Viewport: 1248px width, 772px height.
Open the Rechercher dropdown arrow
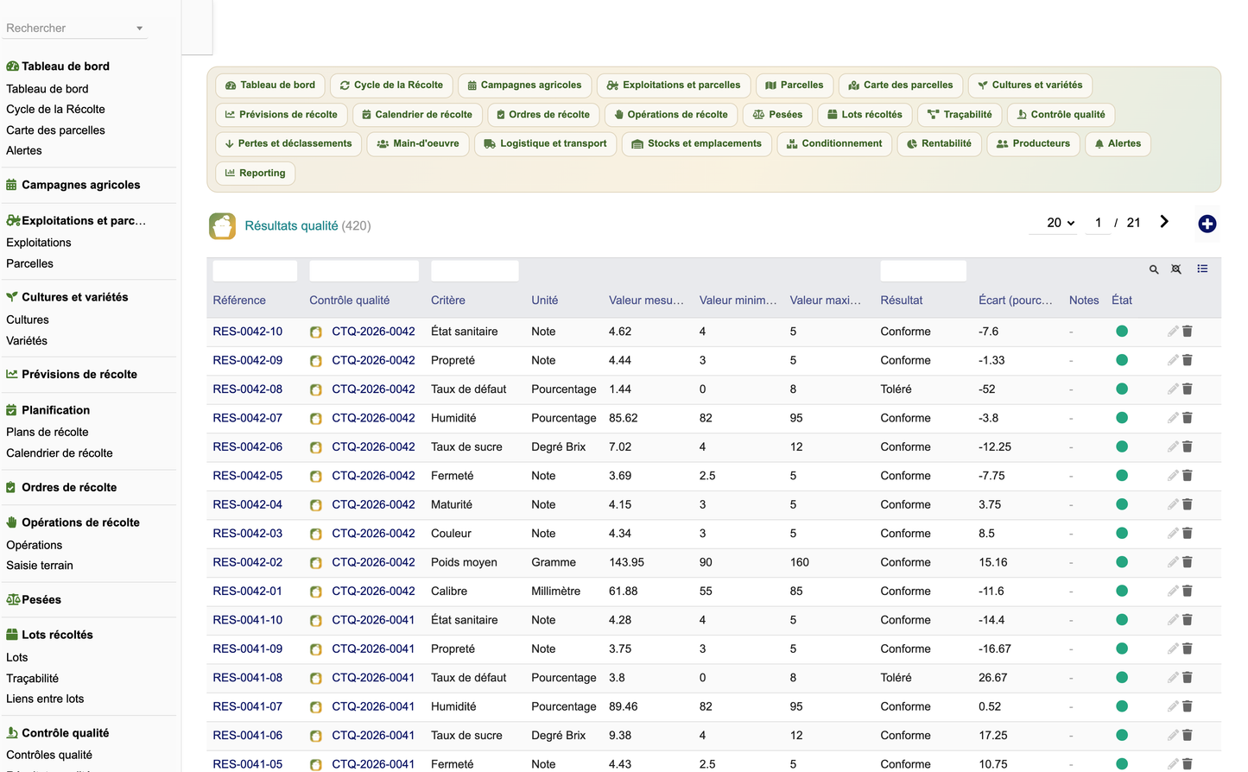pyautogui.click(x=139, y=28)
